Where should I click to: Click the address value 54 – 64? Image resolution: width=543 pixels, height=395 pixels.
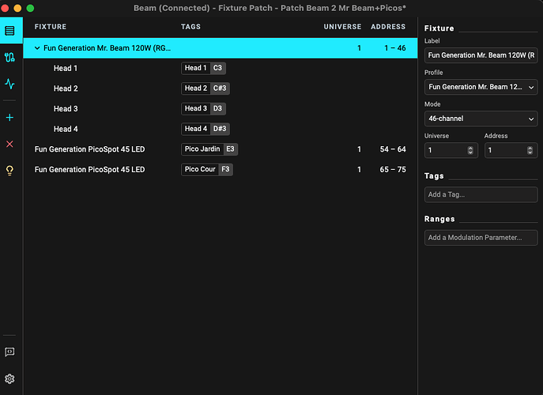[x=393, y=149]
